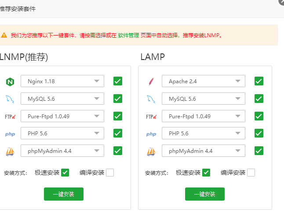Click the phpMyAdmin sailboat icon in LNMP
This screenshot has width=284, height=212.
10,152
